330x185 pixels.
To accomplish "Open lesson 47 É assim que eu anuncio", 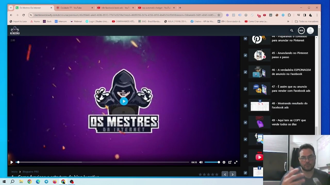I will pyautogui.click(x=291, y=89).
